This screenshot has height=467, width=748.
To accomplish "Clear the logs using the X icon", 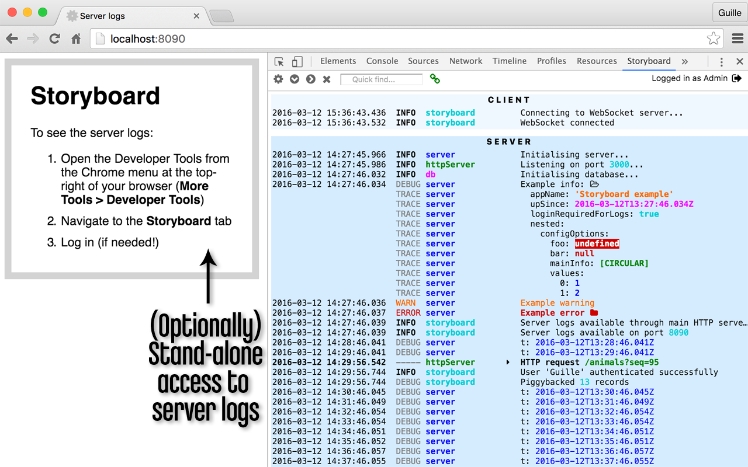I will (327, 79).
